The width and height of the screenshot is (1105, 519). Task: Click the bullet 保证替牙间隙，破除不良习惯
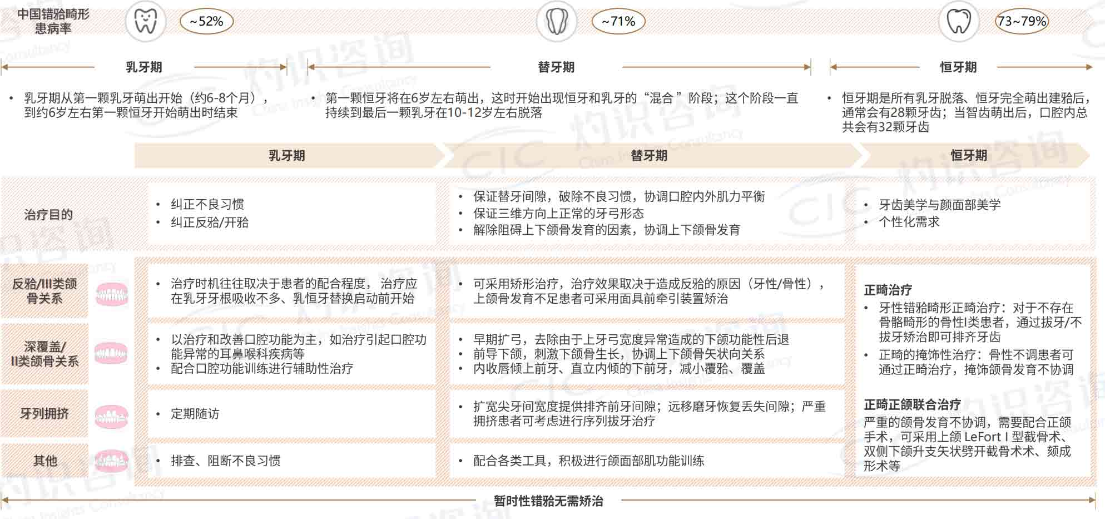(619, 196)
